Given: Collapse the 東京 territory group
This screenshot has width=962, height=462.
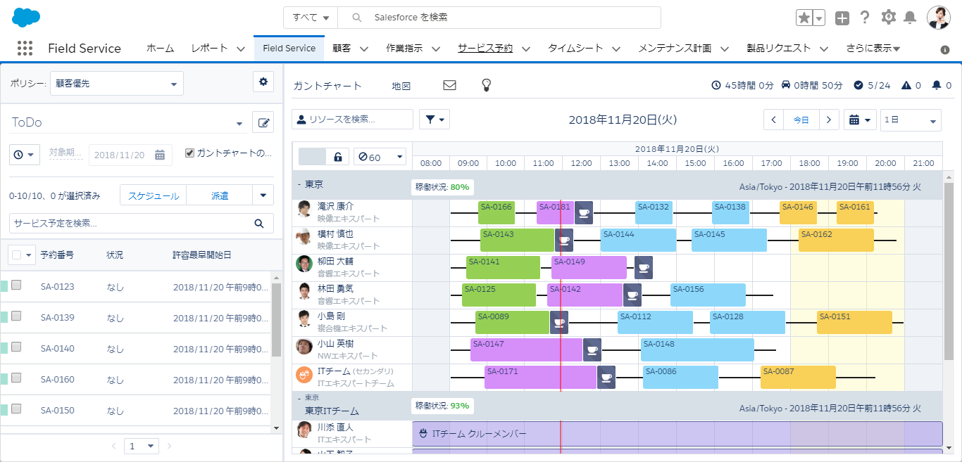Looking at the screenshot, I should coord(299,184).
